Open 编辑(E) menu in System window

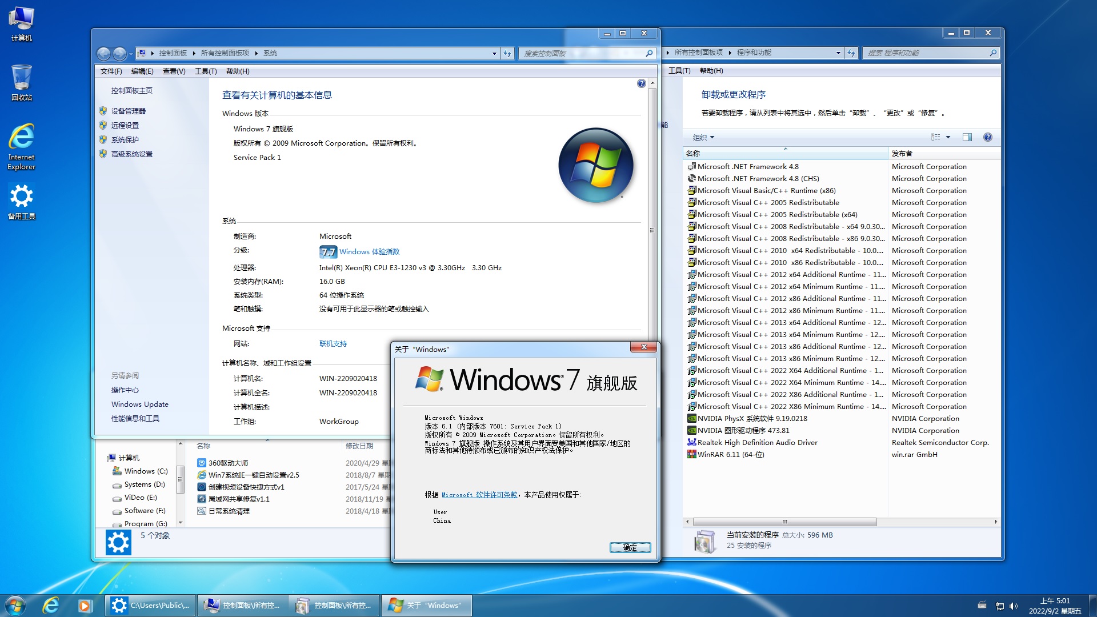pyautogui.click(x=142, y=71)
